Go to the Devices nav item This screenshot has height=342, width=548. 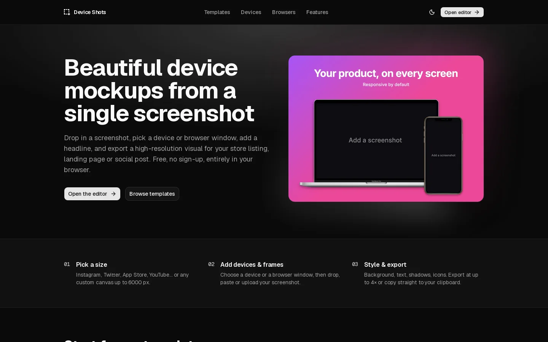coord(251,12)
